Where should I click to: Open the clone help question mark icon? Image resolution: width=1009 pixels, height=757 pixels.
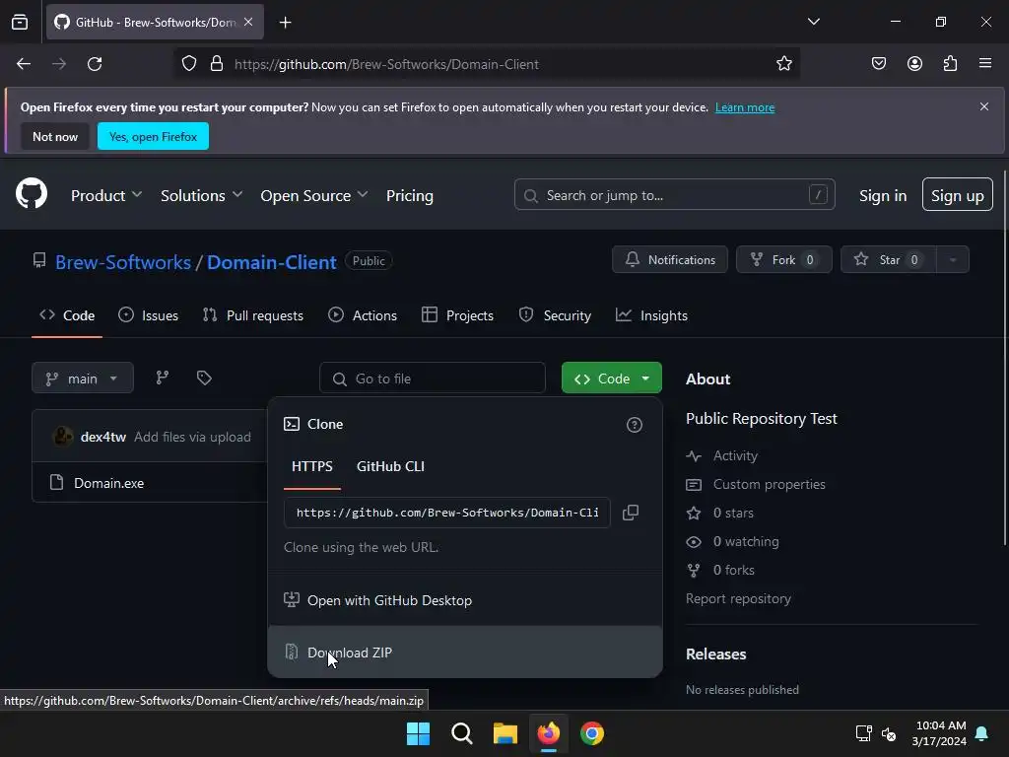pyautogui.click(x=634, y=425)
